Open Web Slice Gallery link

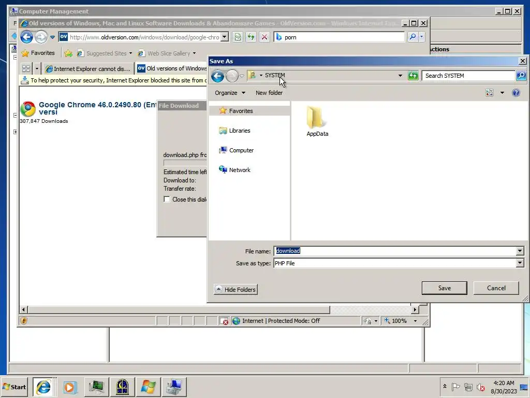pyautogui.click(x=167, y=53)
